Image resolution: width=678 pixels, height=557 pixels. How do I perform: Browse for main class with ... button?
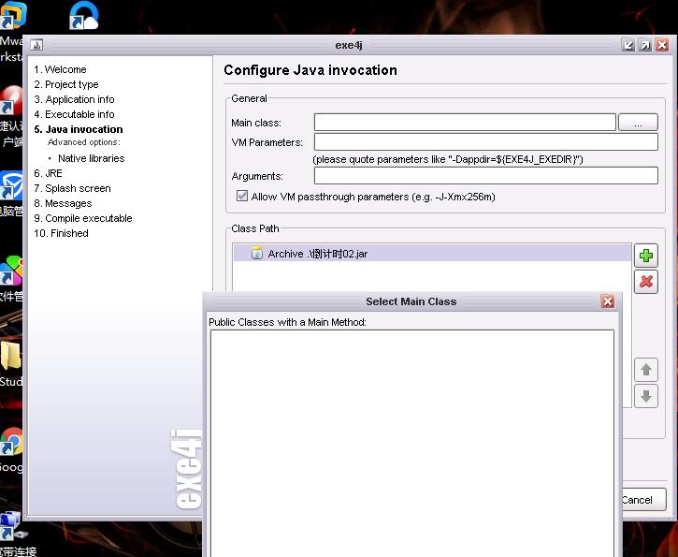click(638, 123)
